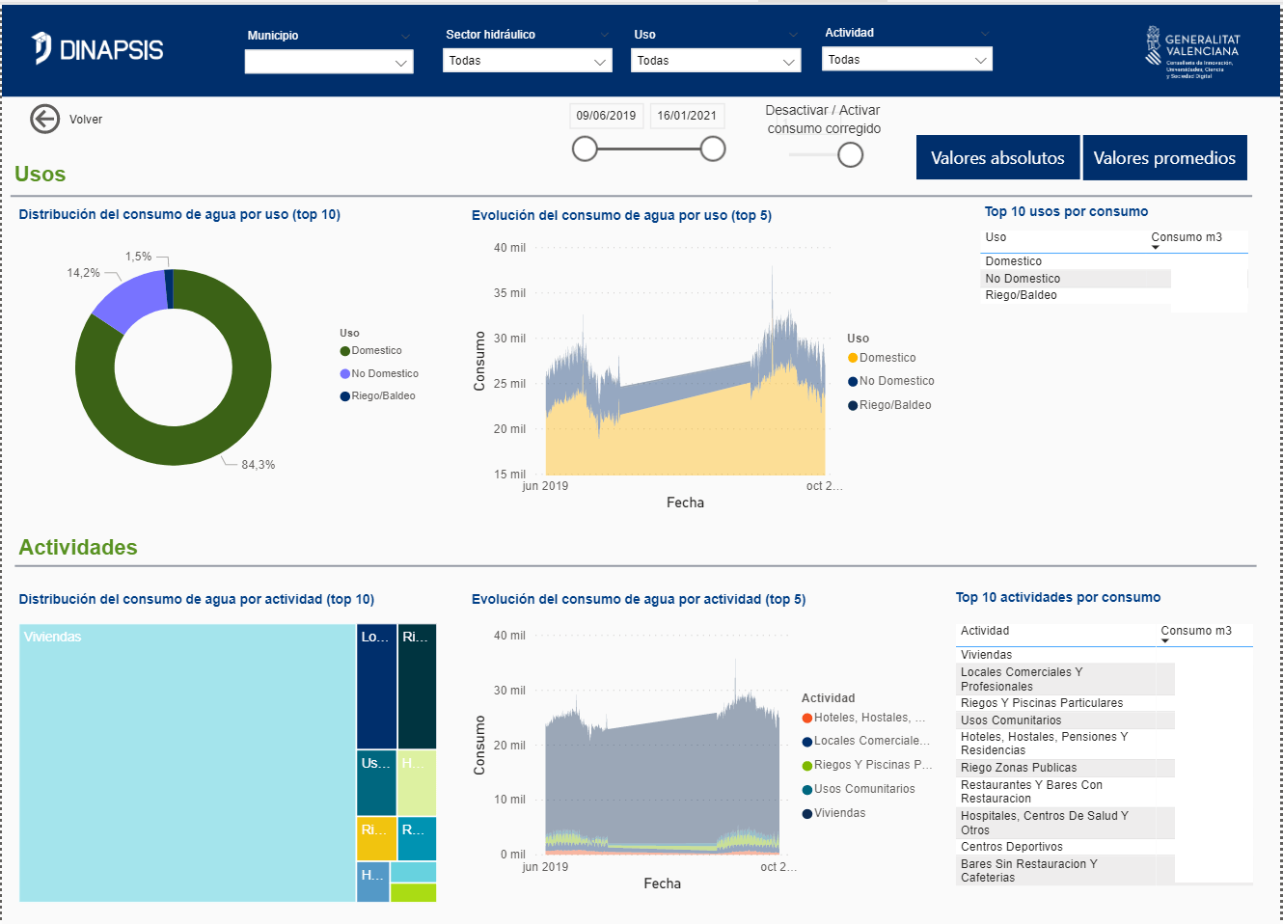Viewport: 1283px width, 924px height.
Task: Click the Domestico legend marker in donut chart
Action: point(344,351)
